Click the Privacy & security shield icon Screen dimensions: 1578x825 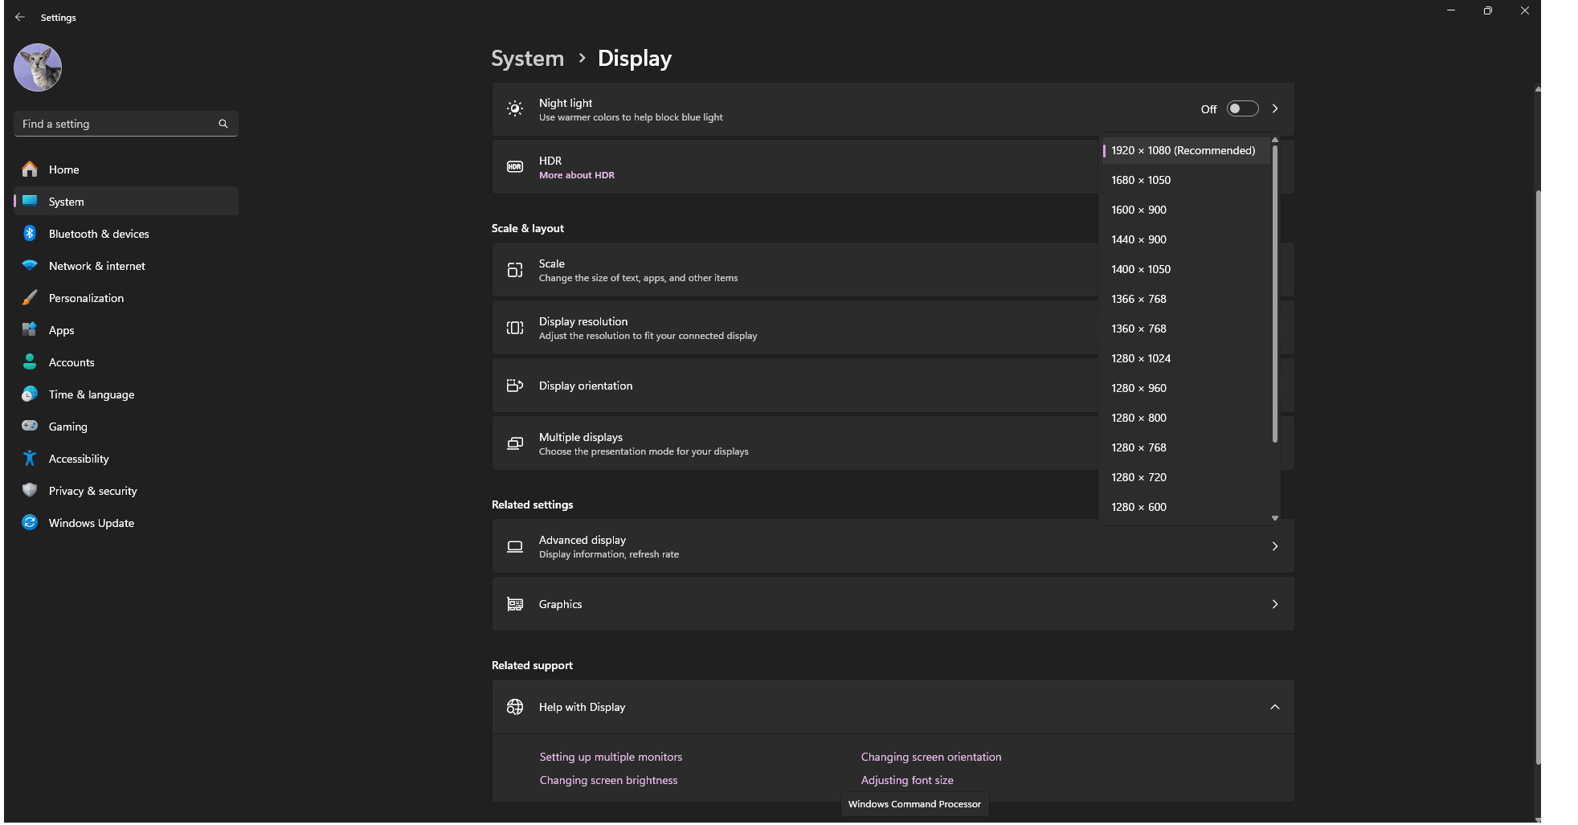click(x=30, y=490)
